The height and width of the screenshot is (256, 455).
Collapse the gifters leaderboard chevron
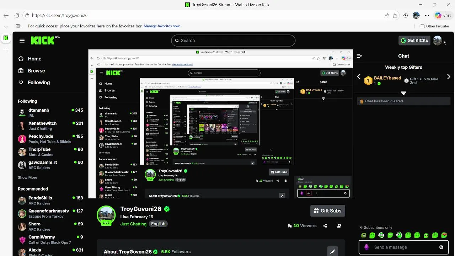(x=403, y=93)
